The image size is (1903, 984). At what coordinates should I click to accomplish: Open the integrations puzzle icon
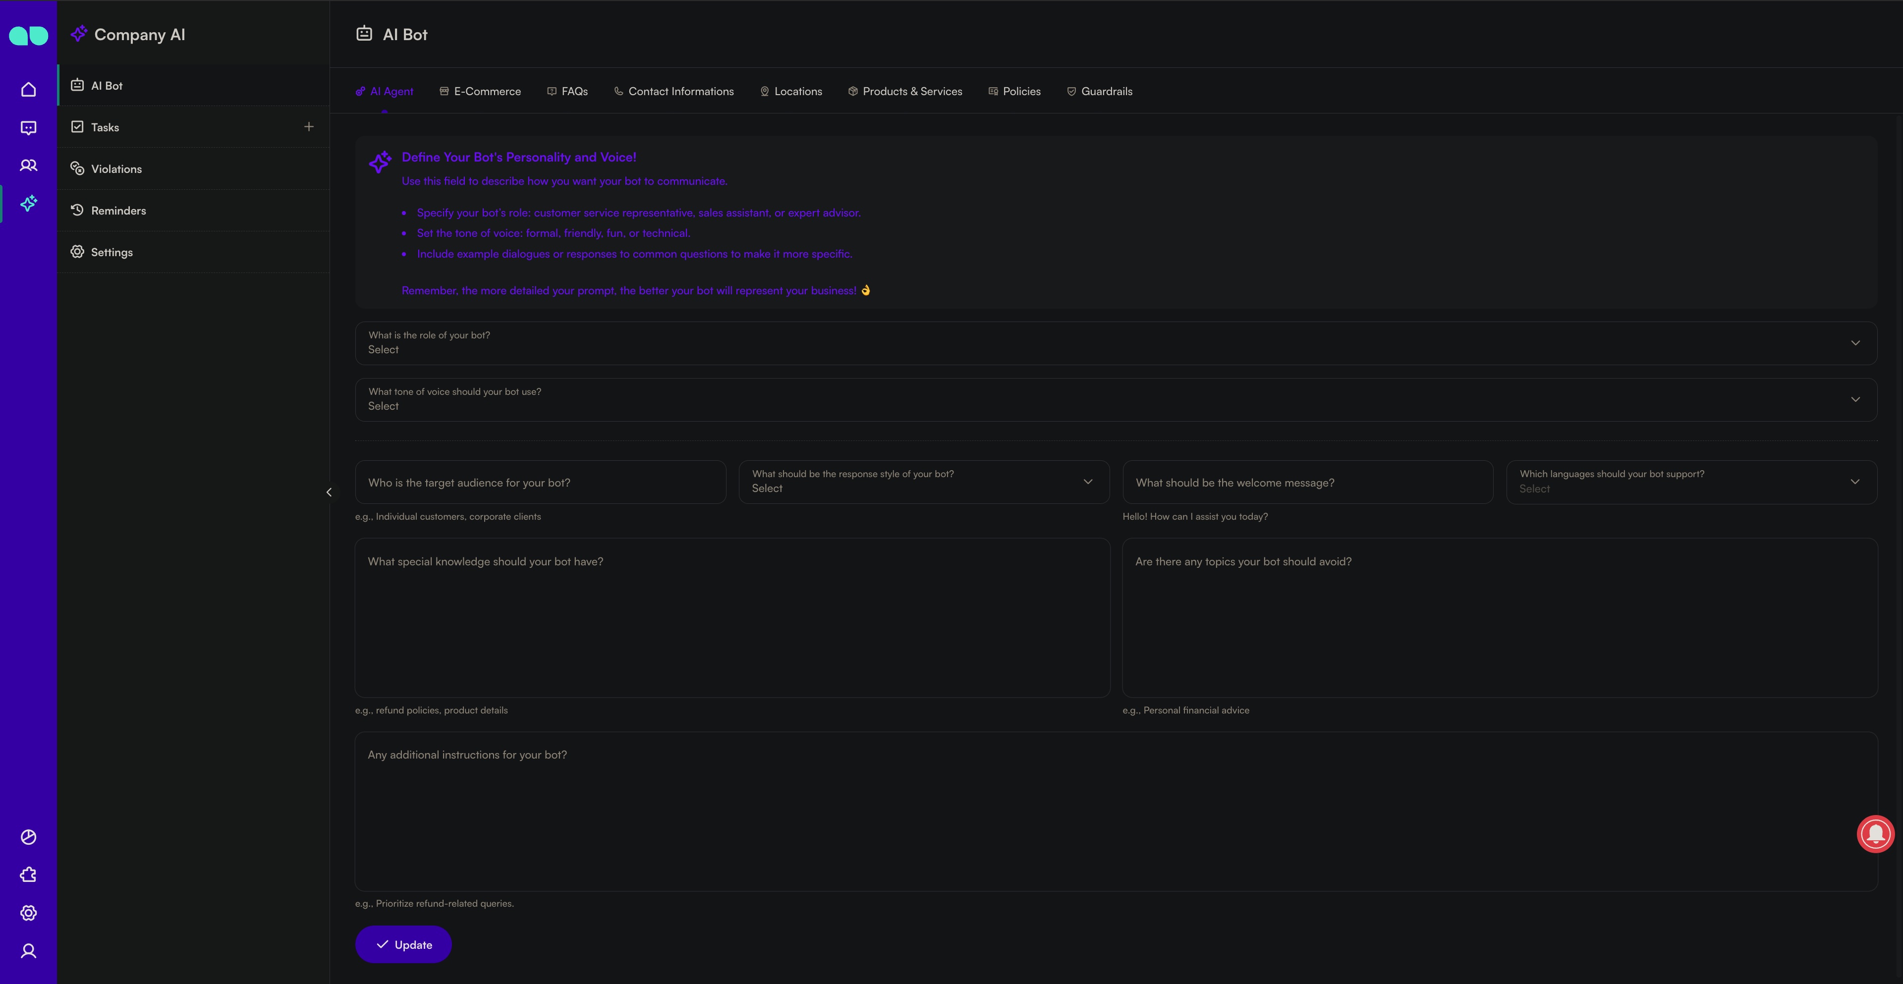(28, 875)
